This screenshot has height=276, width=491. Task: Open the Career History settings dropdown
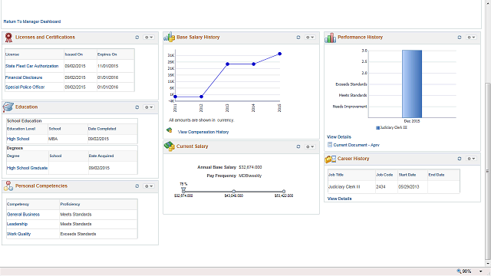click(471, 159)
